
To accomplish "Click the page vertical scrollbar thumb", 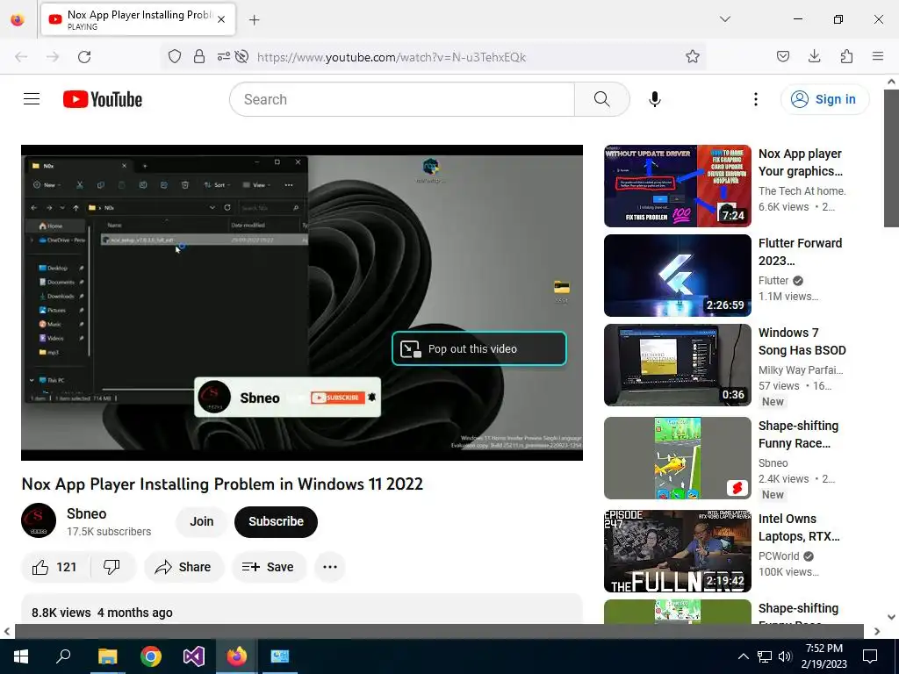I will 891,159.
